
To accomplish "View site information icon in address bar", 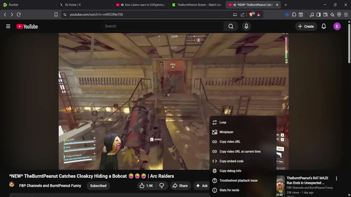I will click(65, 15).
